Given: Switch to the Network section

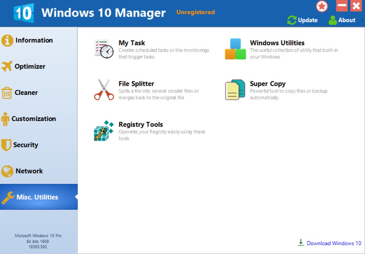Looking at the screenshot, I should coord(29,171).
